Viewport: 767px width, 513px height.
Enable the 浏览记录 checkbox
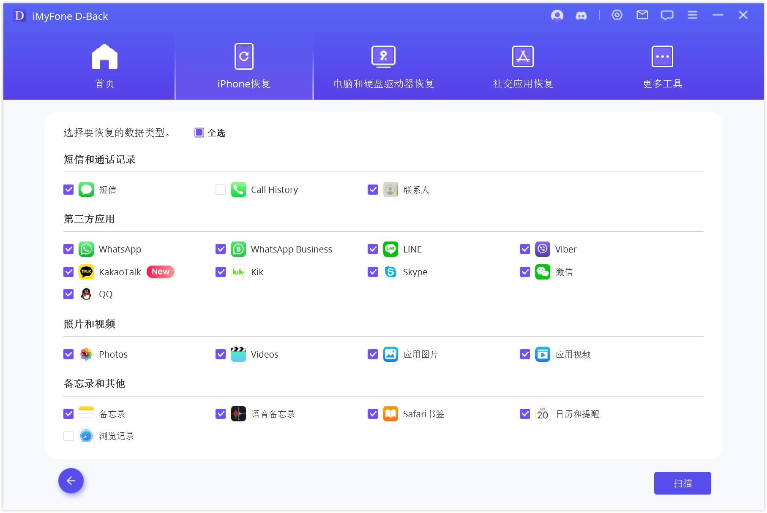tap(68, 436)
